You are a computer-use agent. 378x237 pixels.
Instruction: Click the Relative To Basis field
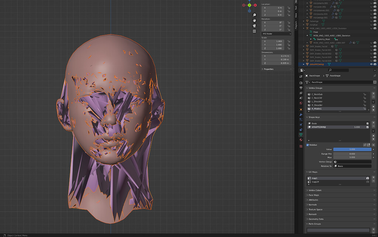[x=352, y=166]
